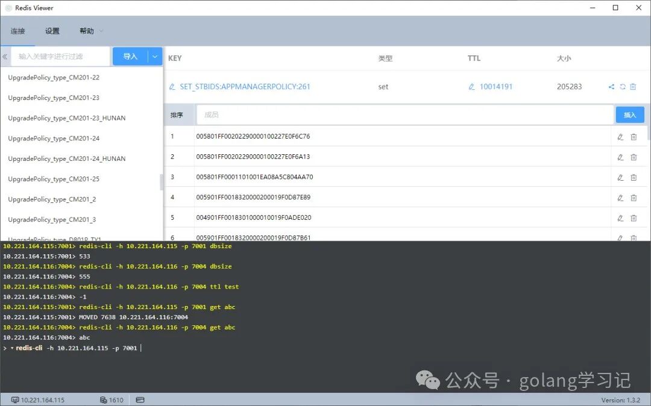Screen dimensions: 651x406
Task: Select key UpgradePolicy_type_CM201-24
Action: (x=54, y=139)
